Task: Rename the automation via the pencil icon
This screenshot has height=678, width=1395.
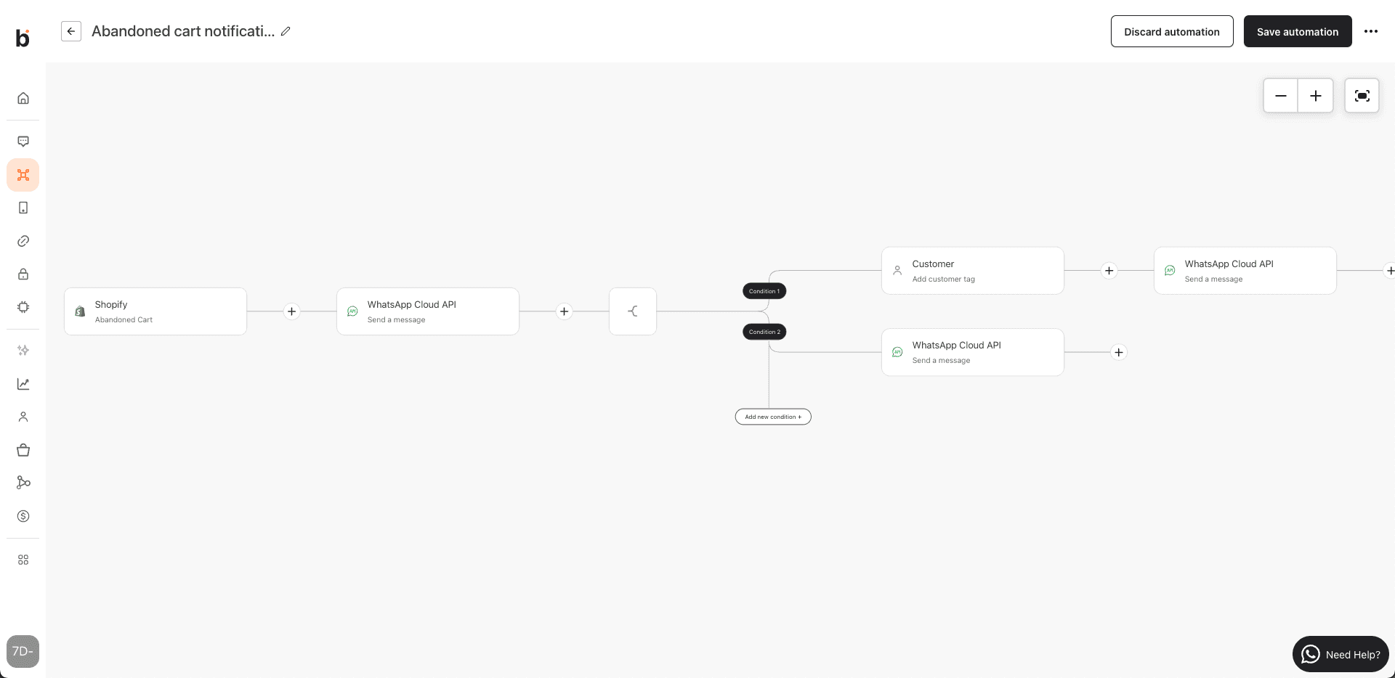Action: 285,31
